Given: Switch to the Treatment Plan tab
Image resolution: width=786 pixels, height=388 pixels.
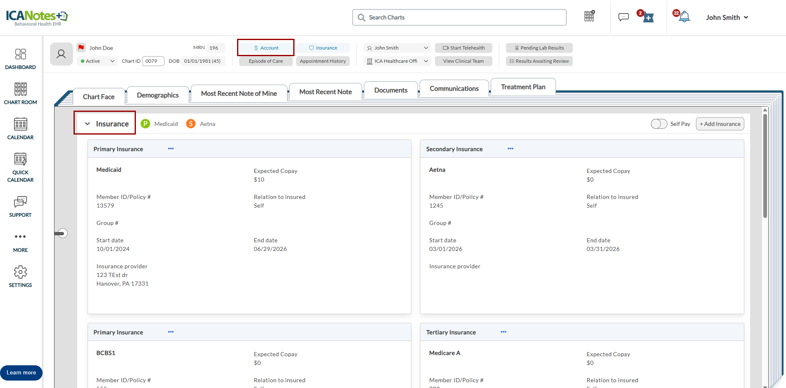Looking at the screenshot, I should 523,87.
